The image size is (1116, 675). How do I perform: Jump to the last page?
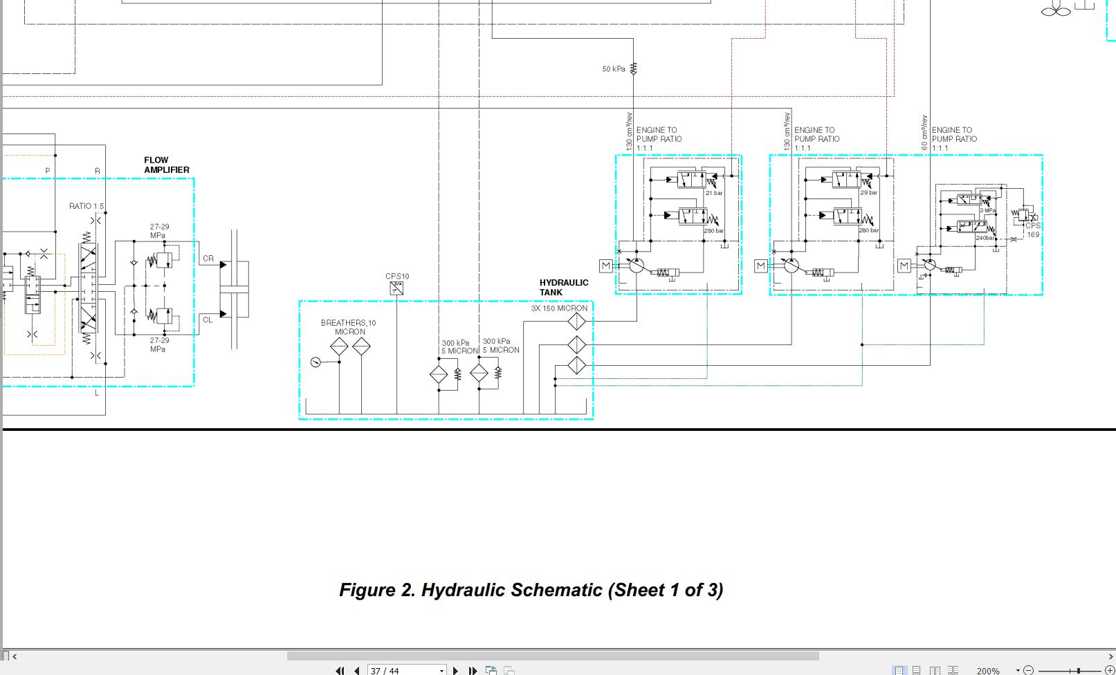tap(473, 670)
